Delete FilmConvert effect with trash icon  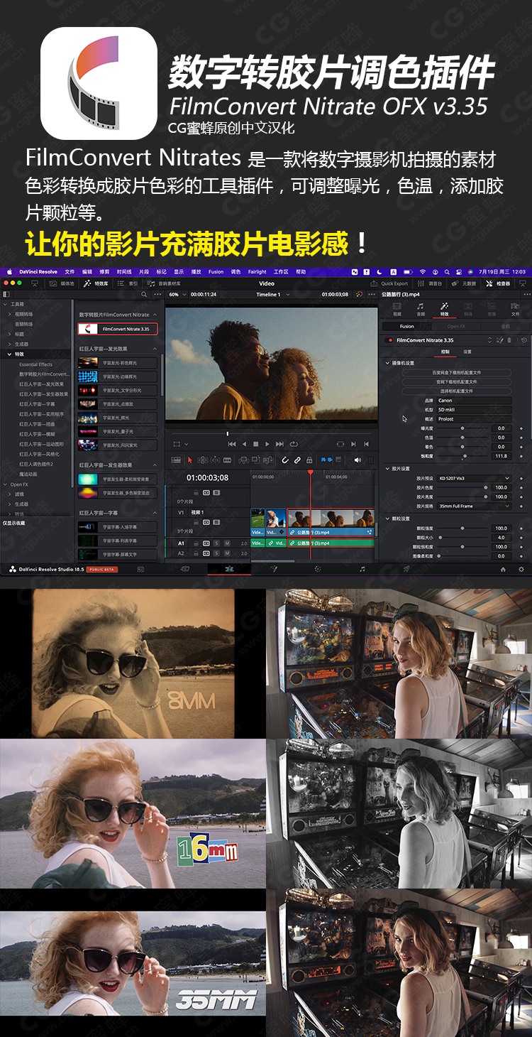pyautogui.click(x=509, y=340)
